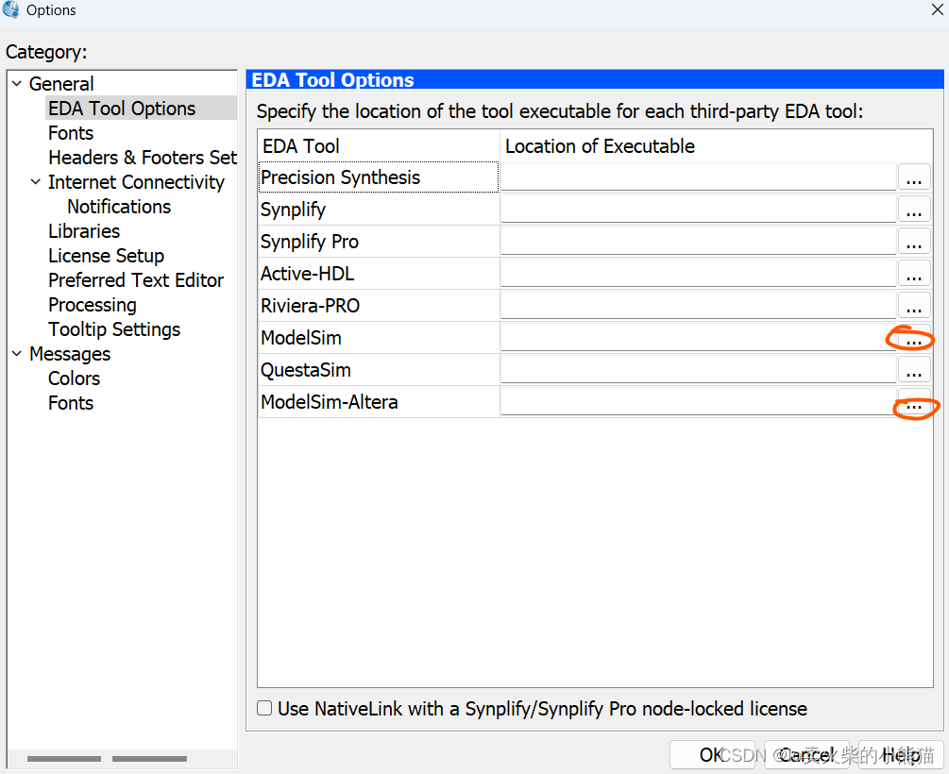Enable NativeLink node-locked license checkbox
The height and width of the screenshot is (774, 949).
pos(265,708)
